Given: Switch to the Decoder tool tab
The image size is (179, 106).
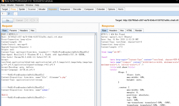Looking at the screenshot, I should tap(77, 9).
